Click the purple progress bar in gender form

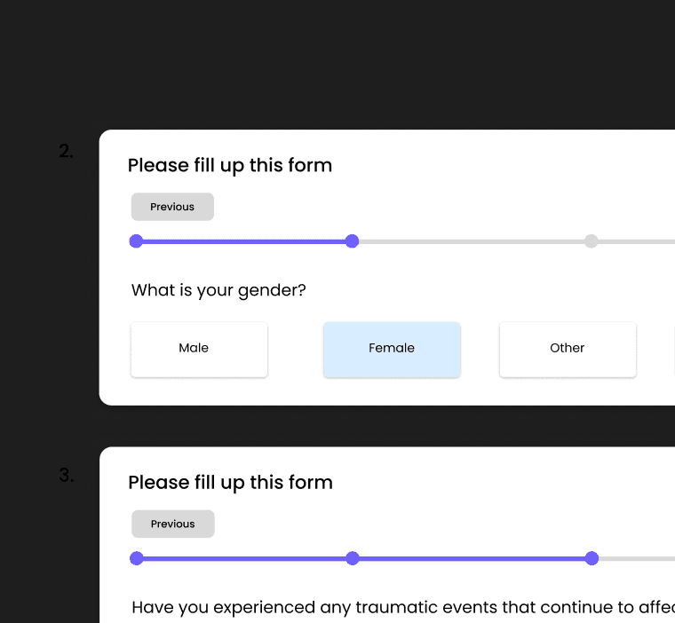(x=244, y=241)
